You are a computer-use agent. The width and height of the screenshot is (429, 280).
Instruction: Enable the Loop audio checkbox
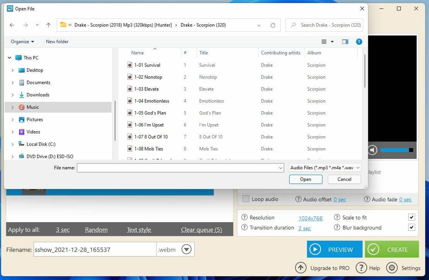pyautogui.click(x=246, y=199)
